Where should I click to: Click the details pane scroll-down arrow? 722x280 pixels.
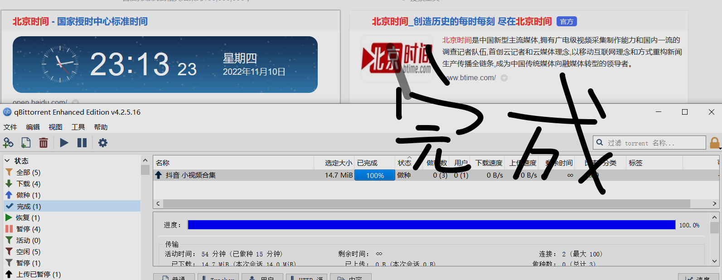point(715,261)
